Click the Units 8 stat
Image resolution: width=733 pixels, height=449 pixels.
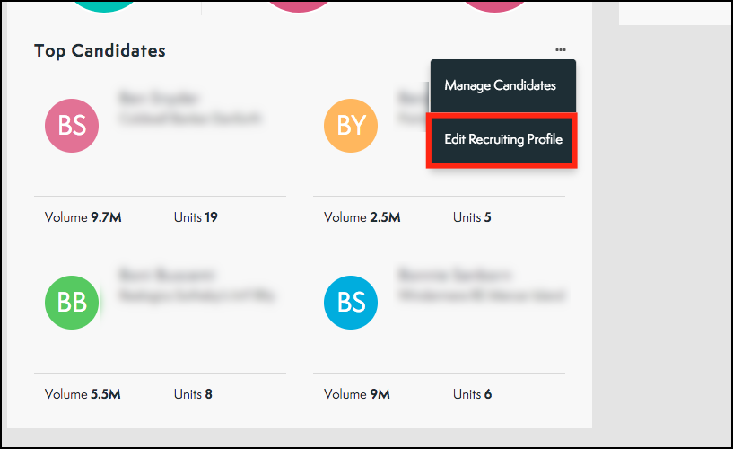tap(193, 394)
